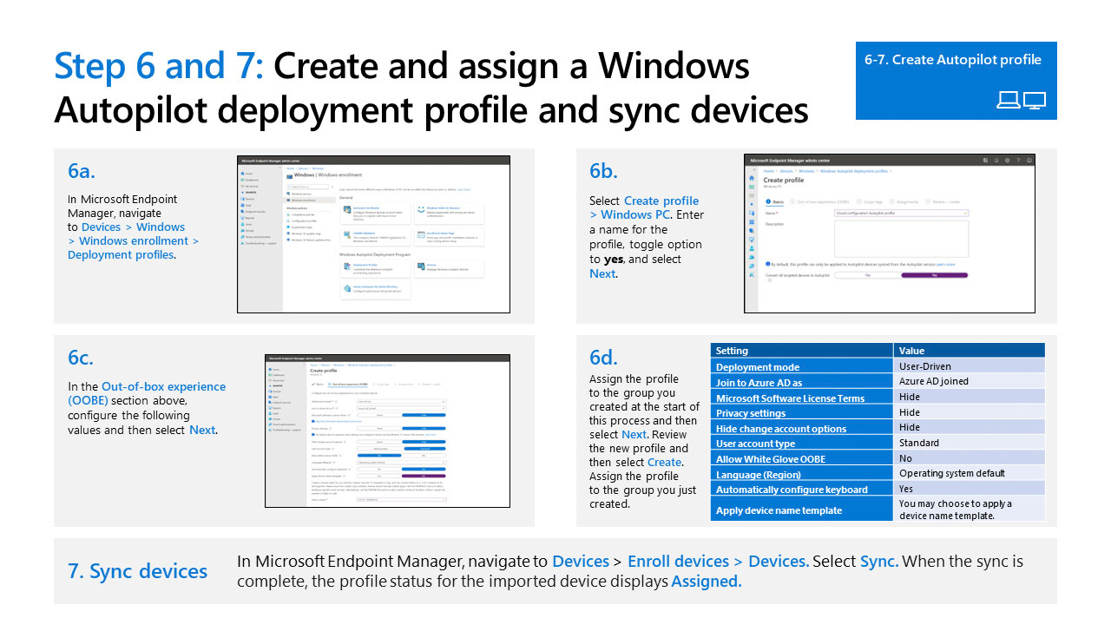Select Administrator for User account type
Image resolution: width=1111 pixels, height=625 pixels.
pyautogui.click(x=380, y=449)
